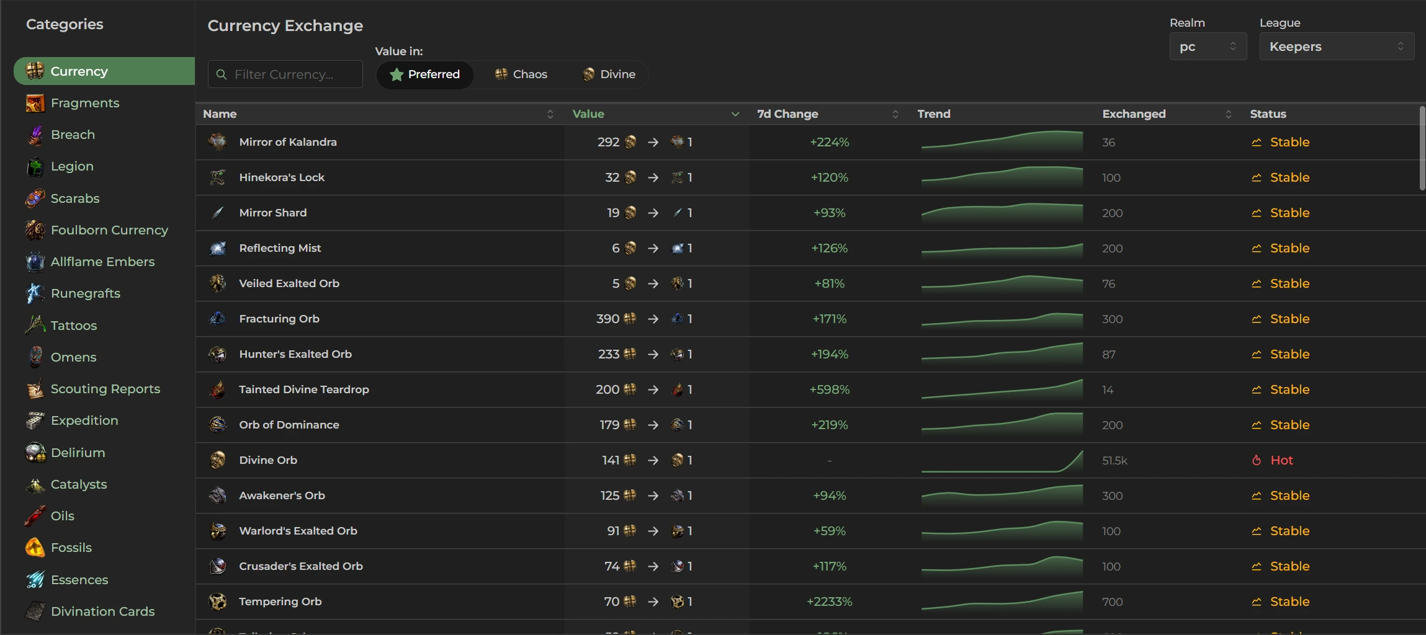Set value display to Chaos

click(x=521, y=74)
